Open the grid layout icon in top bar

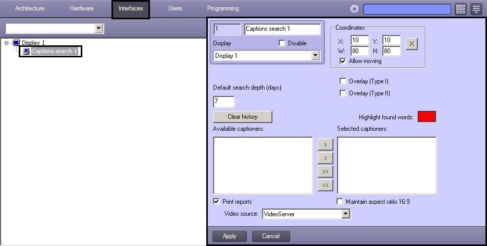[460, 9]
